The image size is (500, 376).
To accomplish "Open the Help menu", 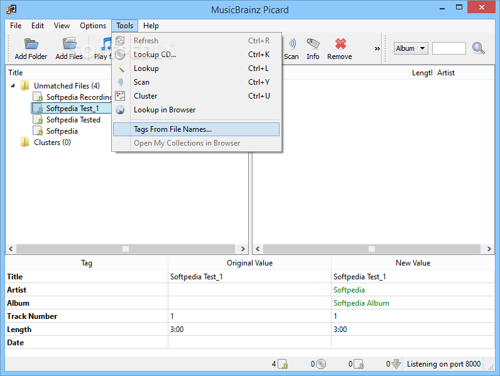I will pos(151,26).
